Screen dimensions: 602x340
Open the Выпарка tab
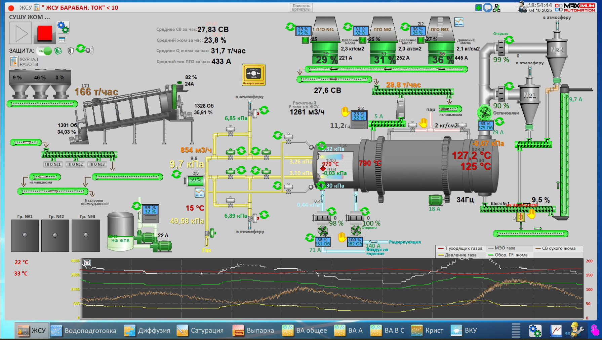click(253, 331)
